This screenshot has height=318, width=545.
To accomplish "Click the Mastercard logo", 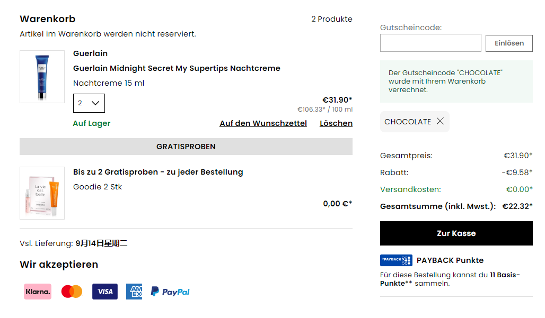I will coord(72,292).
